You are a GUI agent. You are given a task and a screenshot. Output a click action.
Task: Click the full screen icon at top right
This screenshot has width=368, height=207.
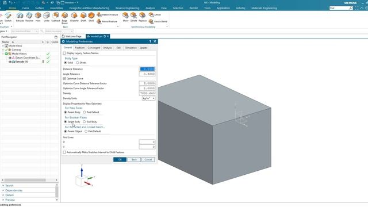[x=356, y=8]
